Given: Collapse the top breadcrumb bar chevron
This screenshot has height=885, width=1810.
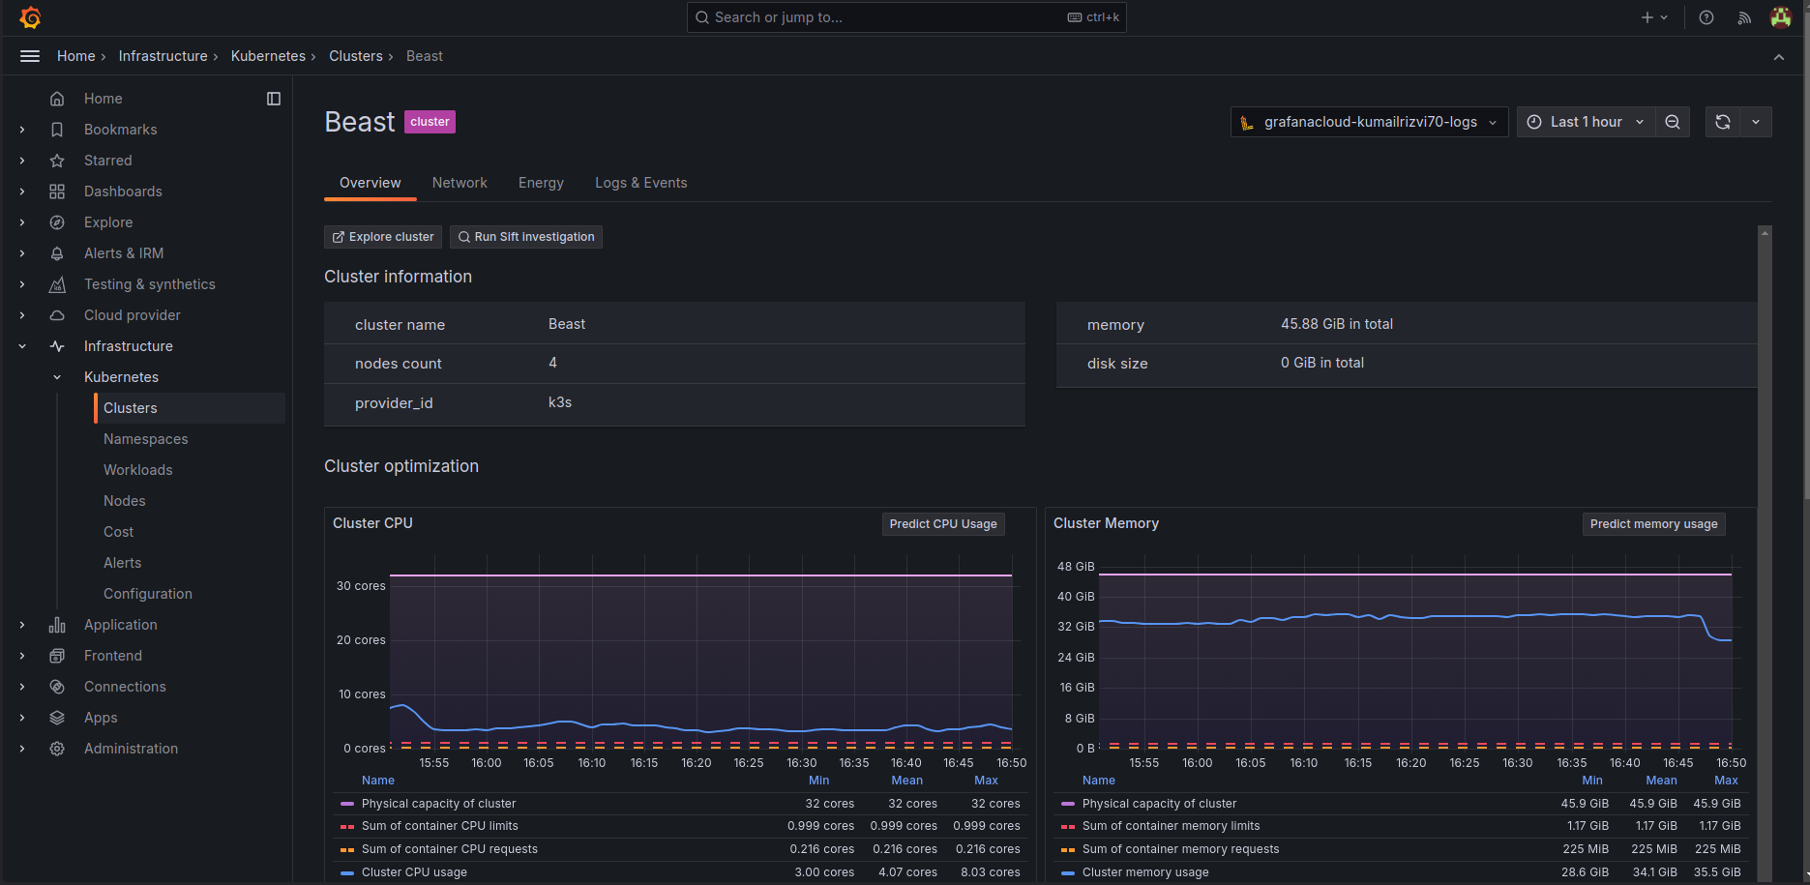Looking at the screenshot, I should click(x=1779, y=57).
